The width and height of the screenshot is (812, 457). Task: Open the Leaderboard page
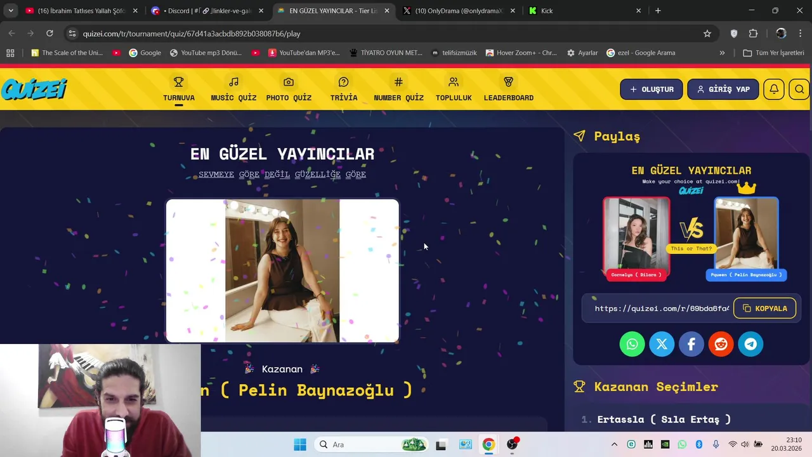click(x=508, y=89)
